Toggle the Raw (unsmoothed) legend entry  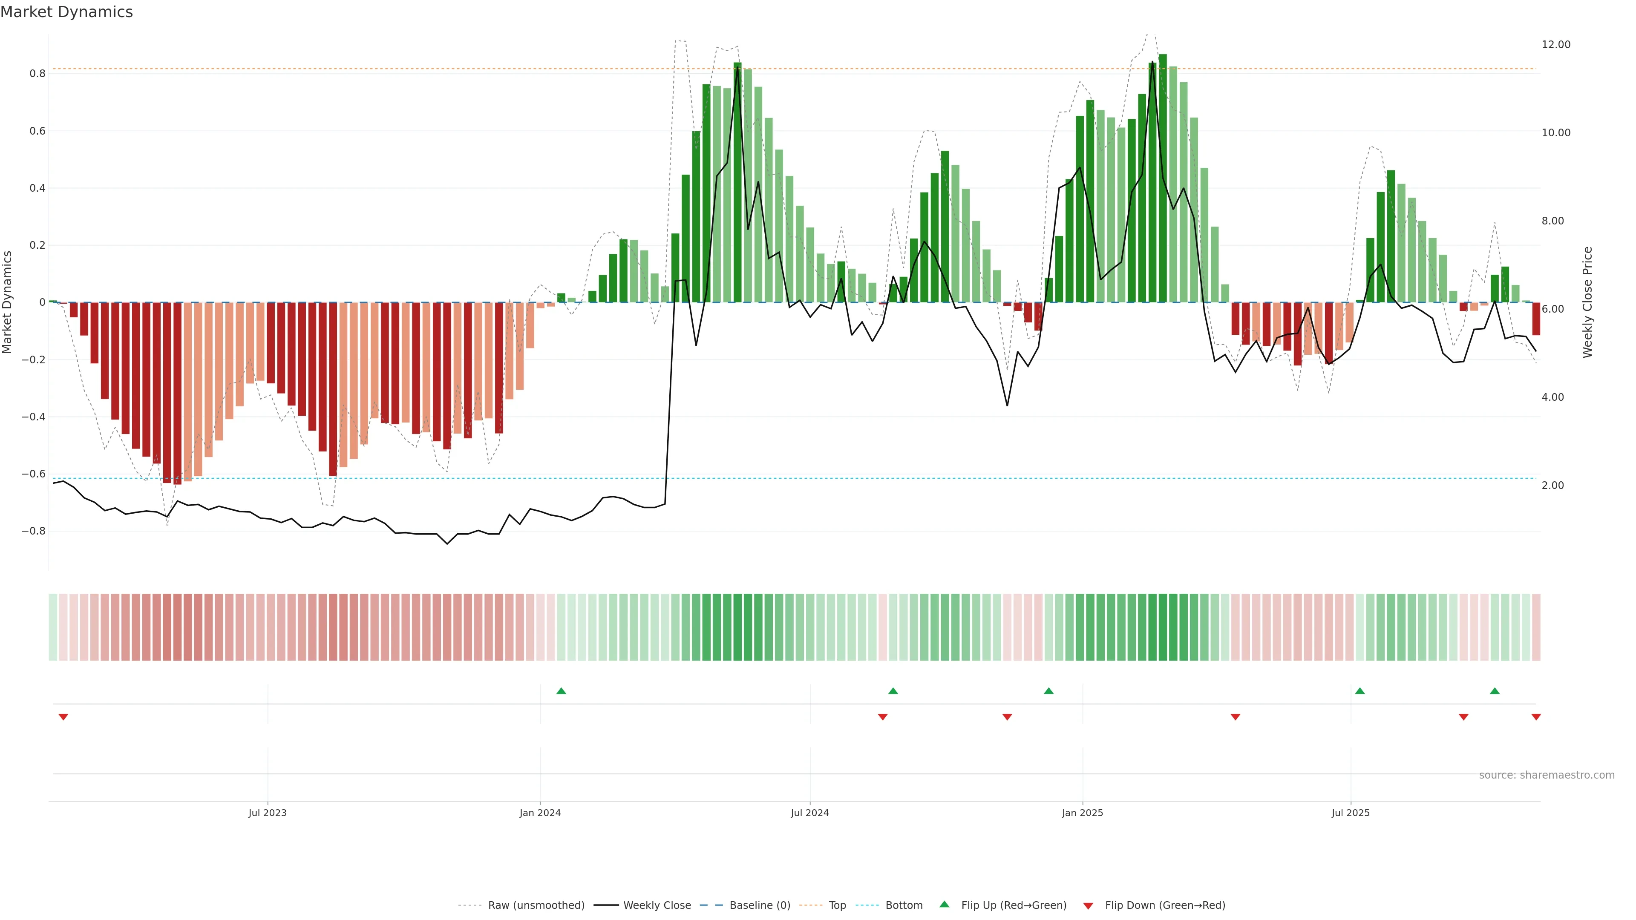click(536, 906)
